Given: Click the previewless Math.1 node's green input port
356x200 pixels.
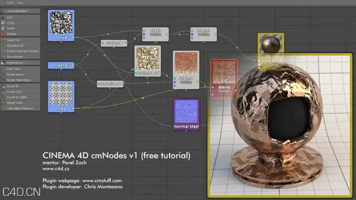Looking at the screenshot, I should pyautogui.click(x=192, y=31).
